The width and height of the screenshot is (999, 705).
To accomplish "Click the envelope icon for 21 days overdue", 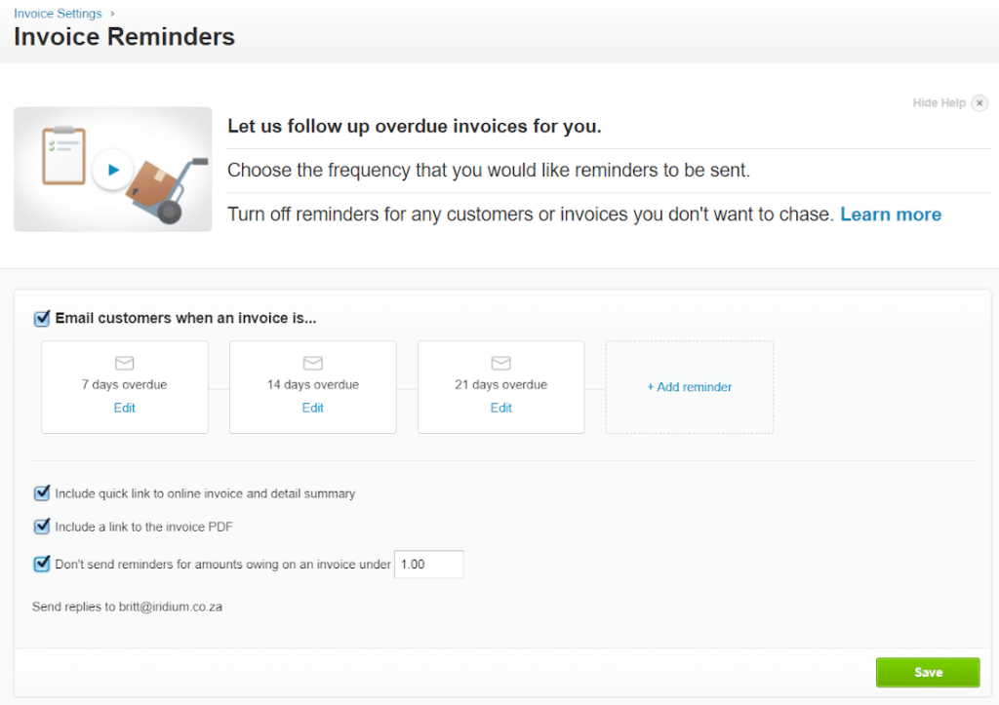I will click(500, 363).
